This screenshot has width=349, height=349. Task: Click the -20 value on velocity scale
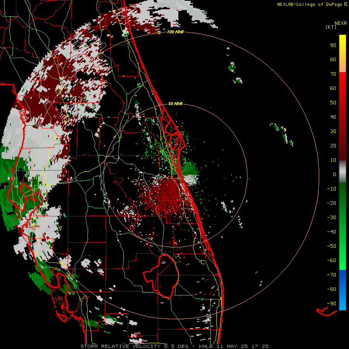coord(332,203)
